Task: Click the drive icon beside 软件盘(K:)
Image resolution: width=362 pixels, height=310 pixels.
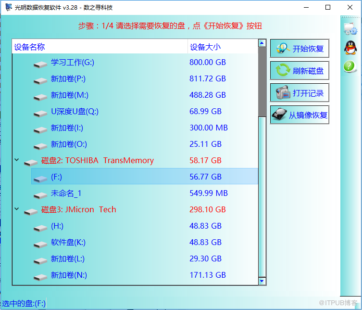Action: pos(40,245)
